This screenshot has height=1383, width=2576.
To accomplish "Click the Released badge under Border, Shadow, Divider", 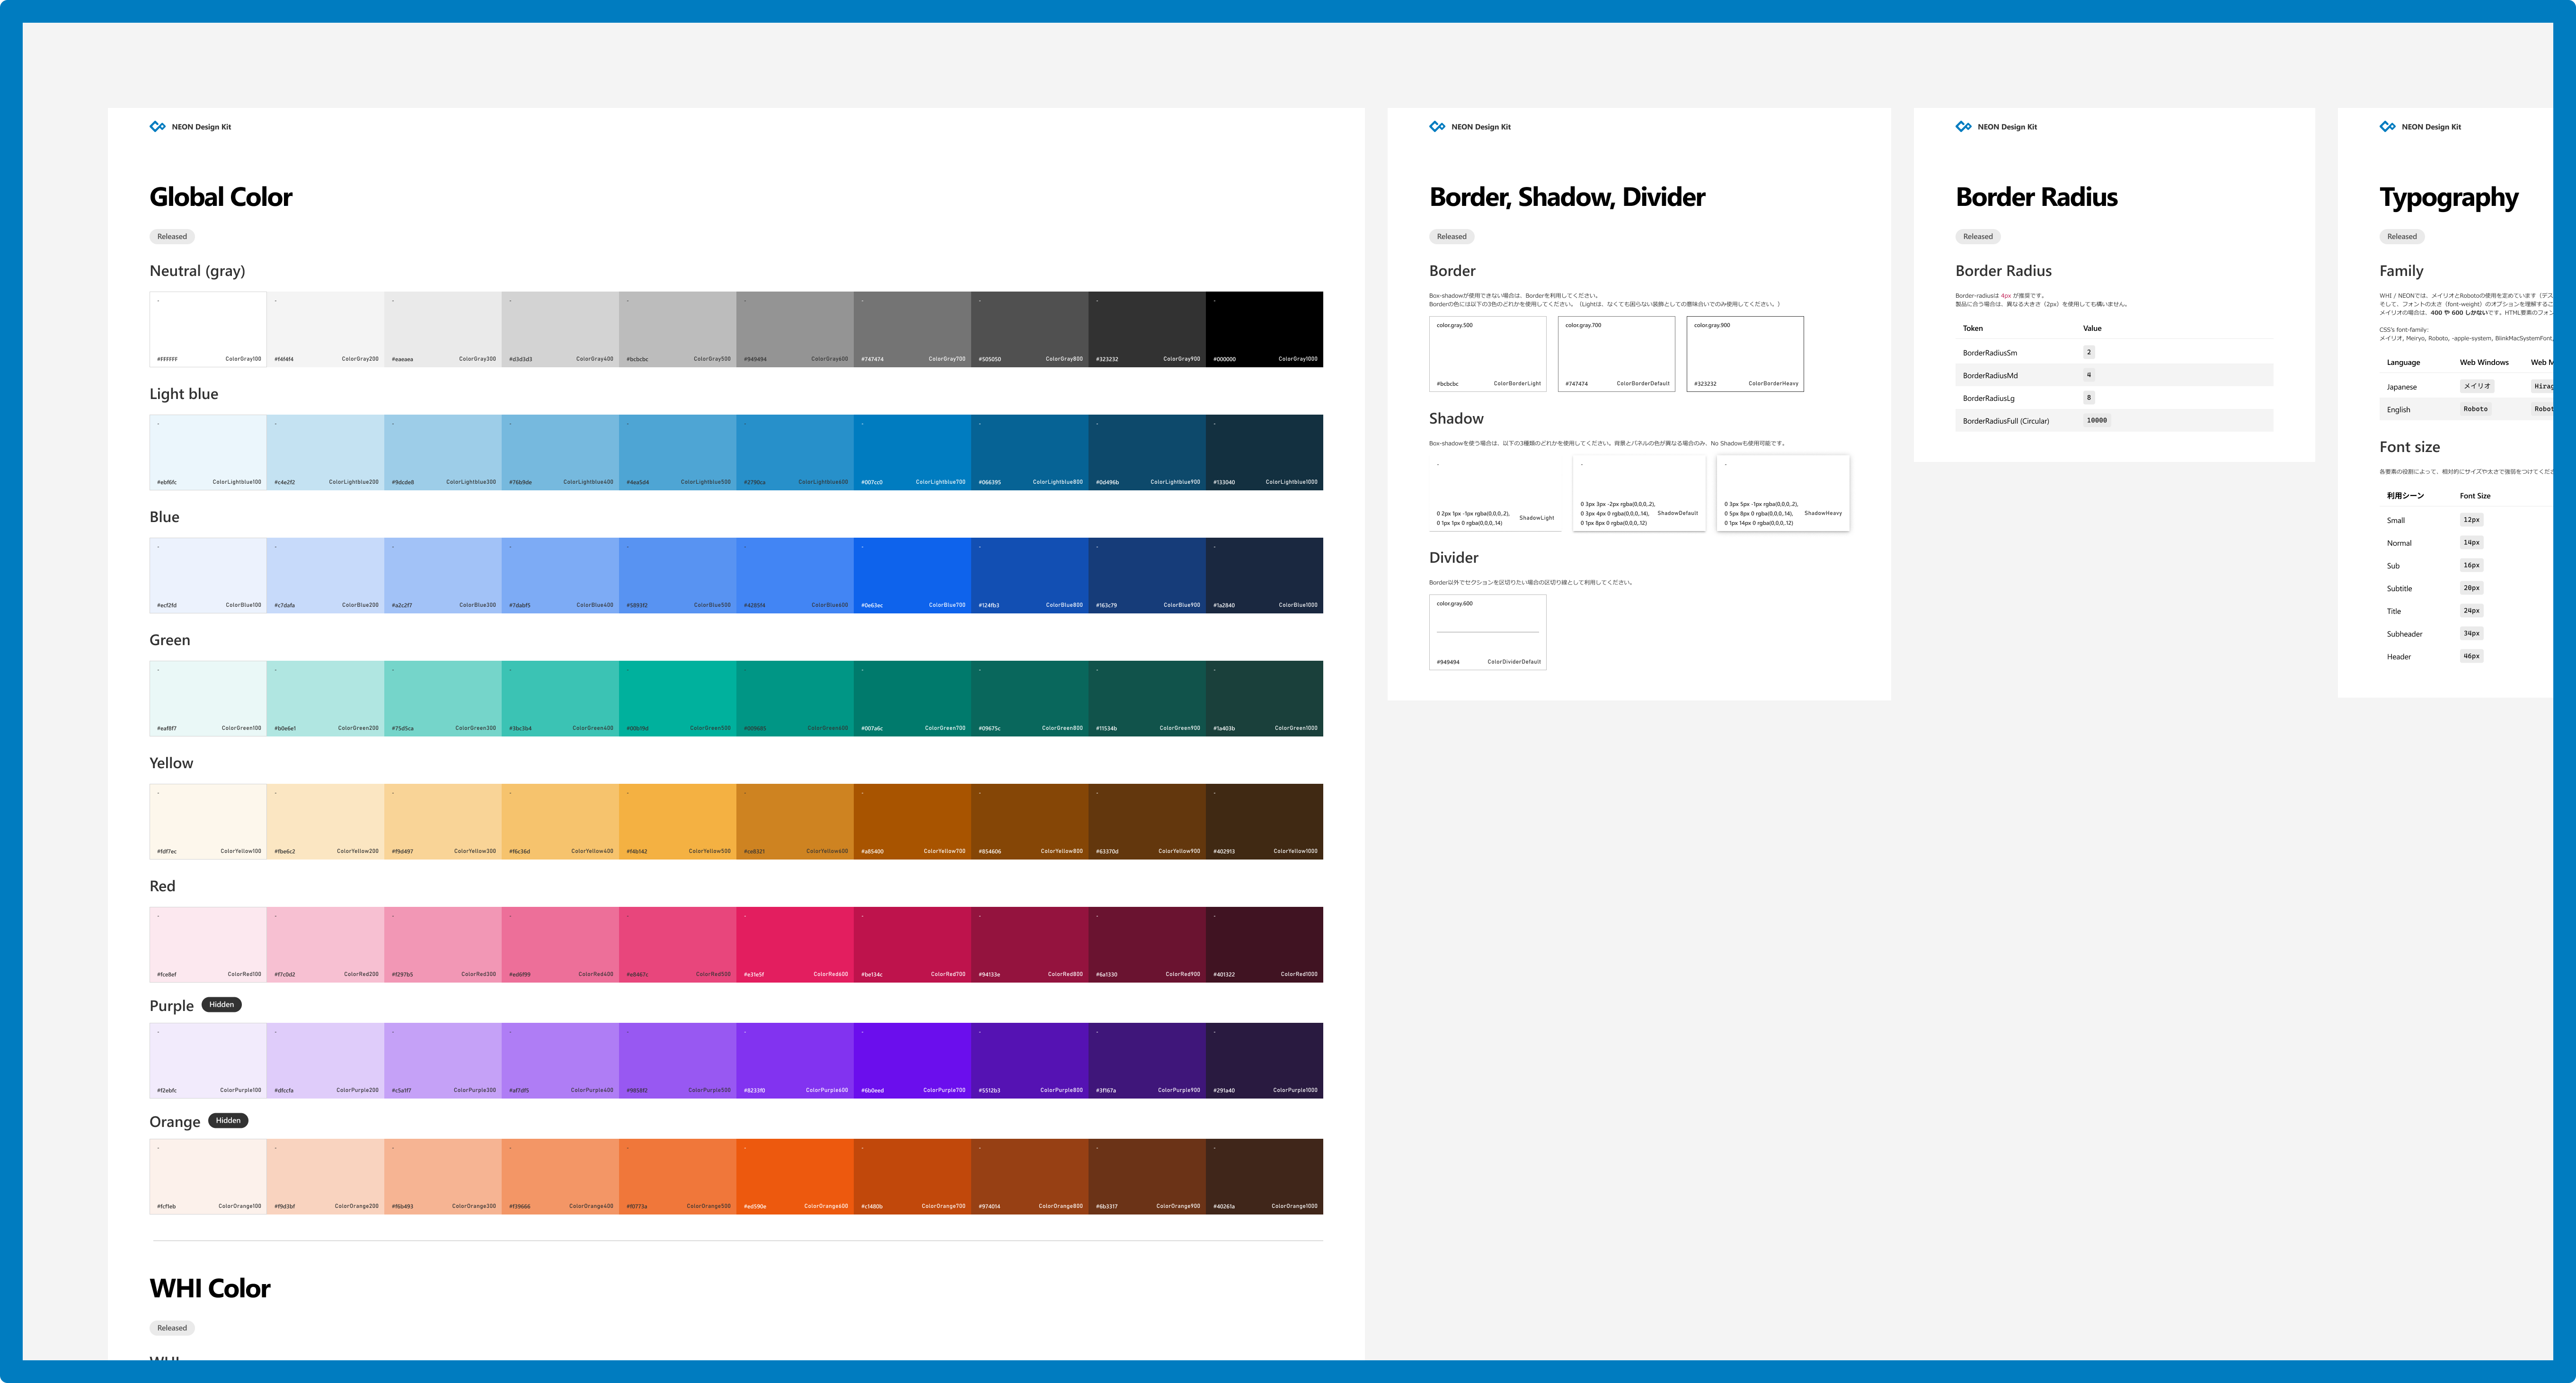I will coord(1452,237).
